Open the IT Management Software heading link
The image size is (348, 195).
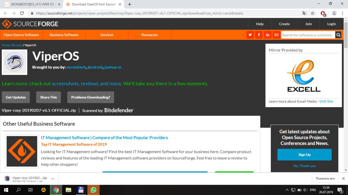click(x=104, y=138)
